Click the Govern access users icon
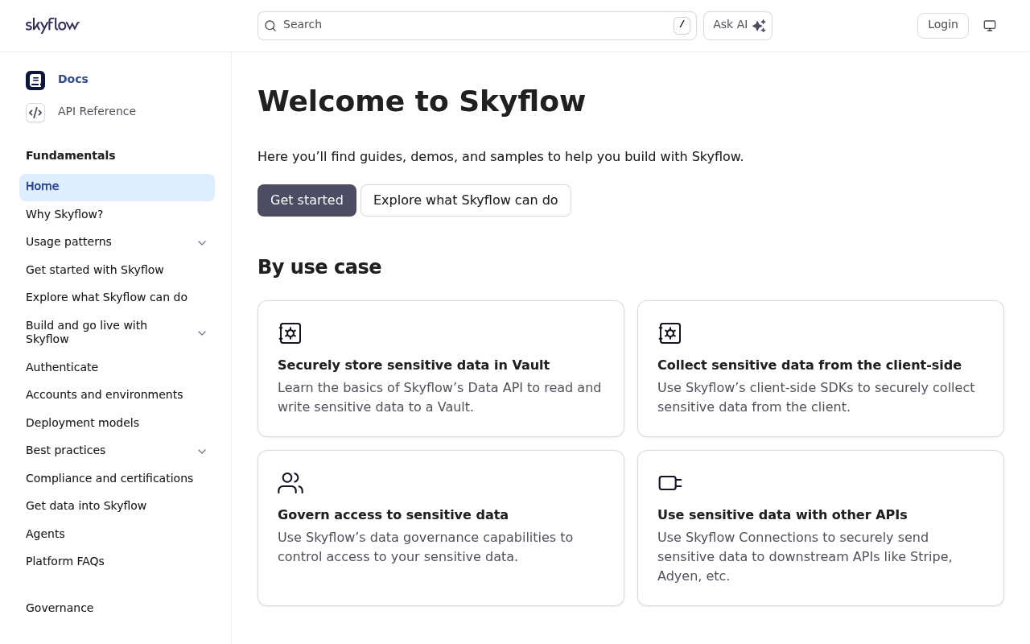The width and height of the screenshot is (1030, 644). click(290, 483)
